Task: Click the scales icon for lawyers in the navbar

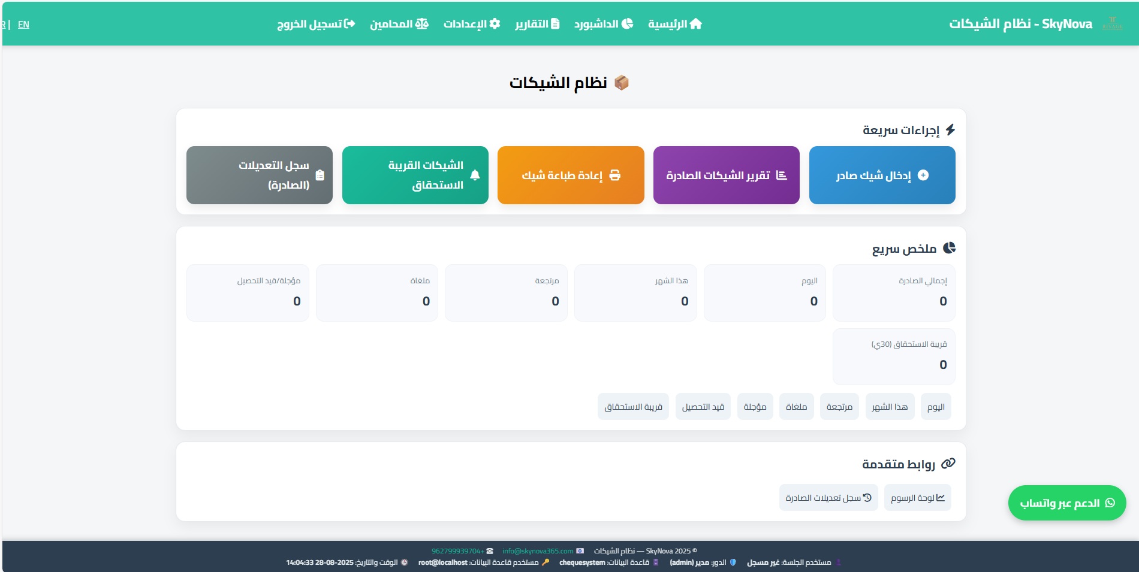Action: click(x=422, y=24)
